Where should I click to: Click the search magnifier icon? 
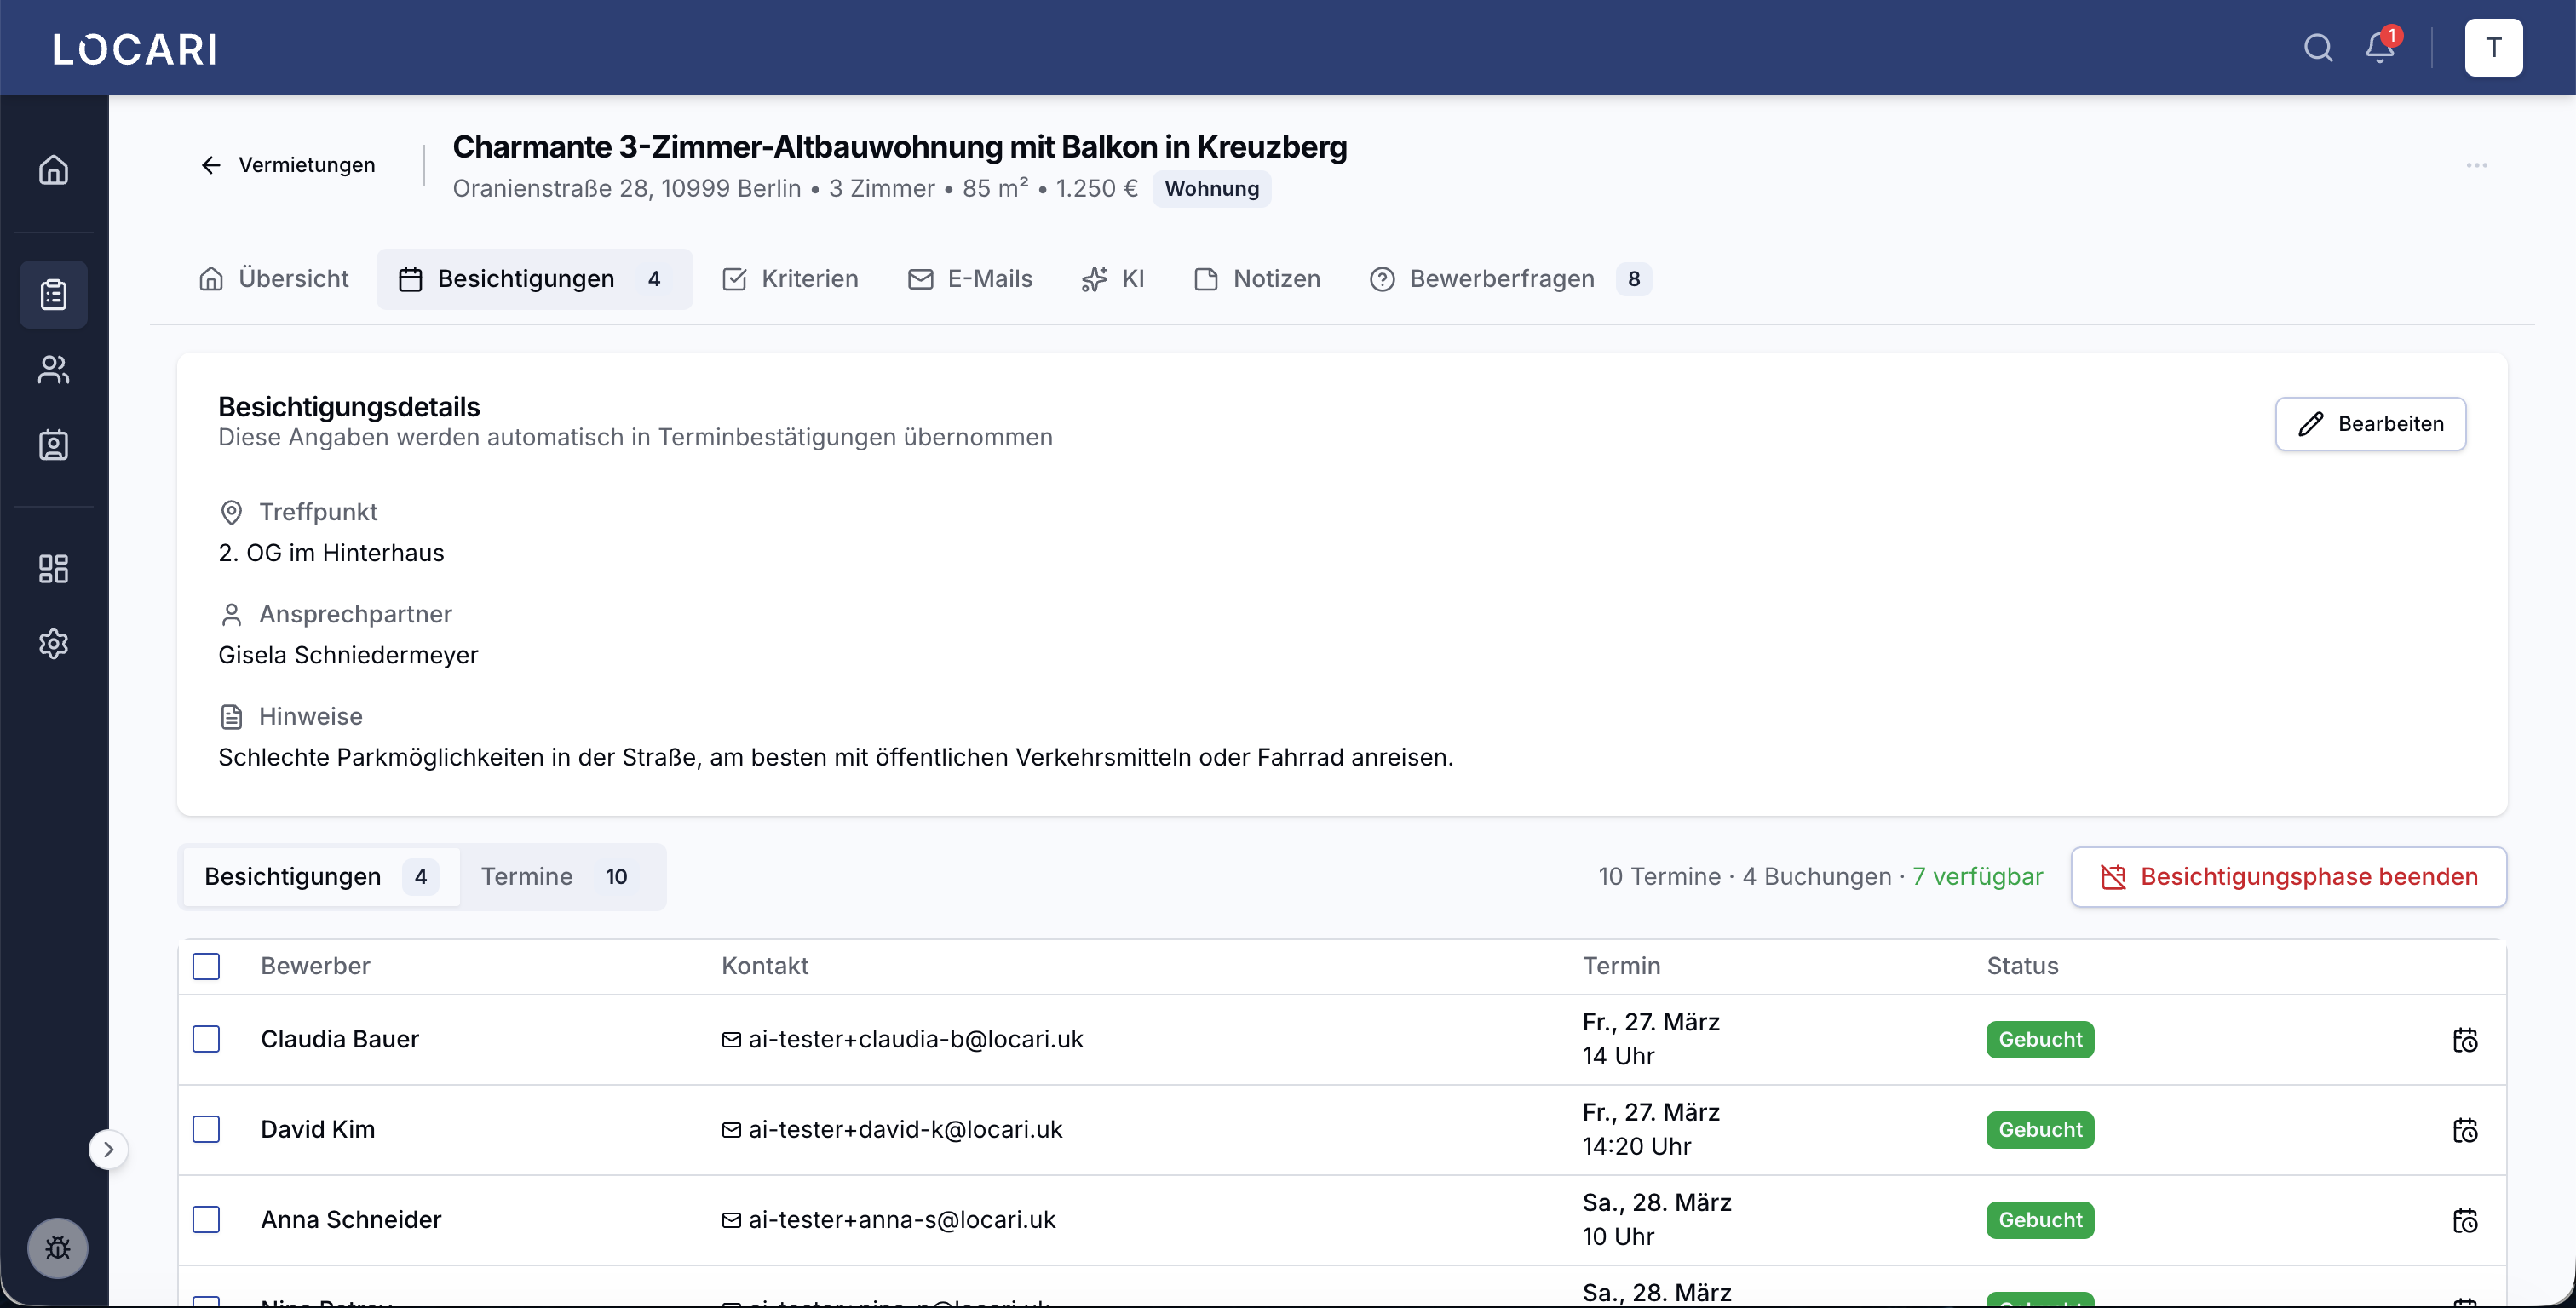2318,48
